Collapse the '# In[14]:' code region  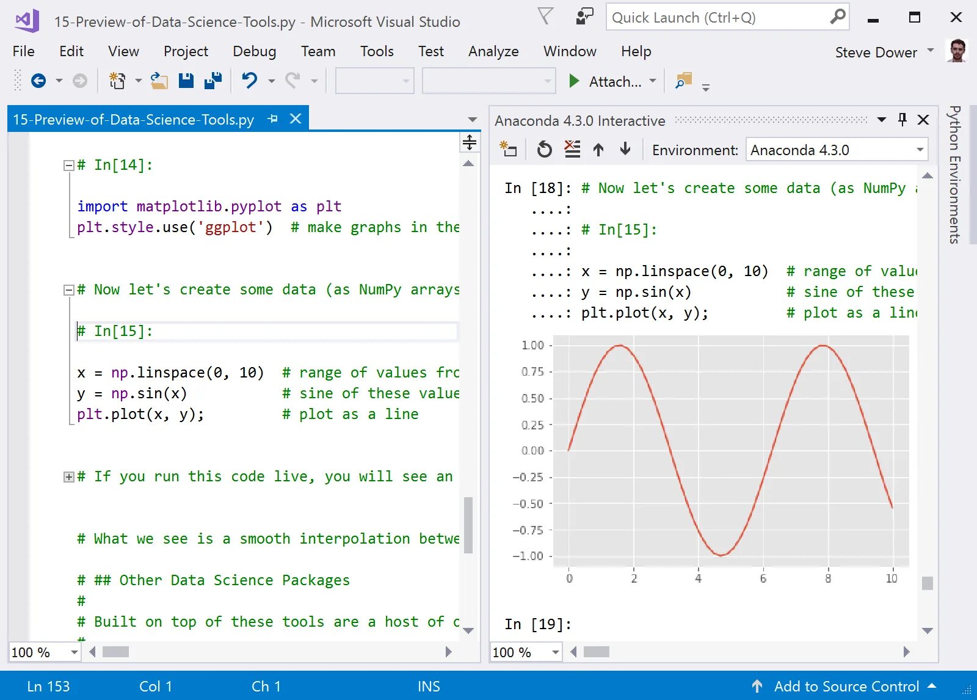click(69, 165)
